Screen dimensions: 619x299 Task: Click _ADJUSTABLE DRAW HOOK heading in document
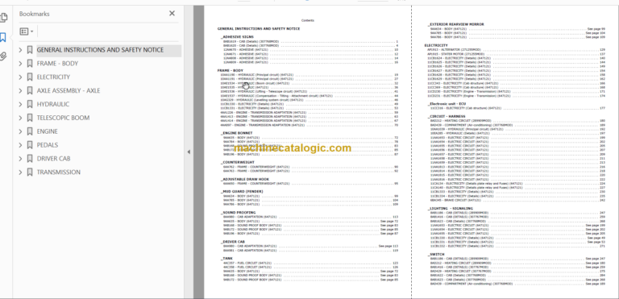[x=245, y=180]
